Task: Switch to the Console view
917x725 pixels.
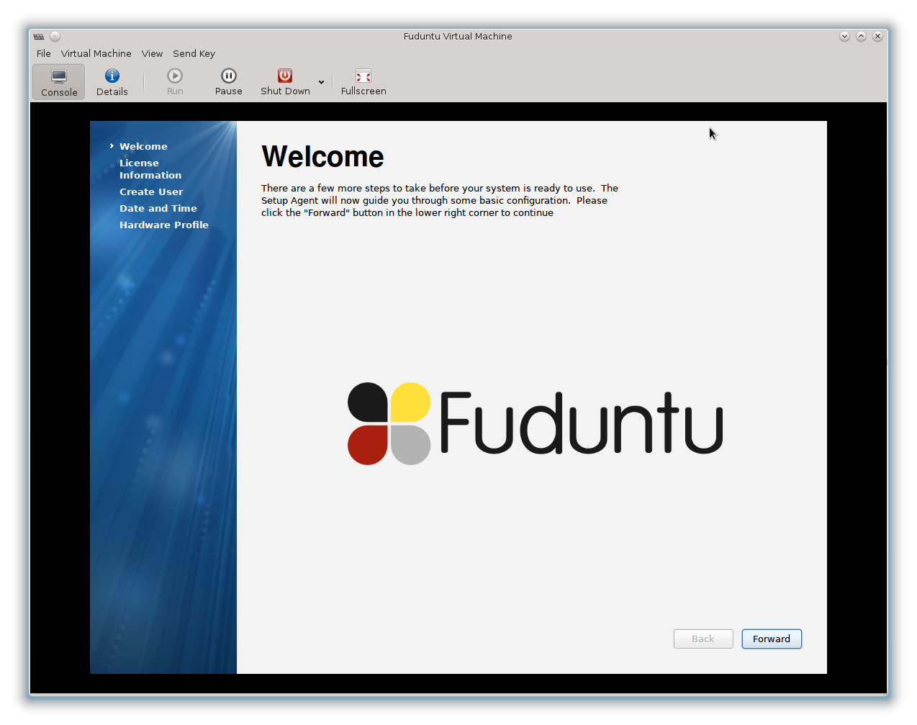Action: click(59, 82)
